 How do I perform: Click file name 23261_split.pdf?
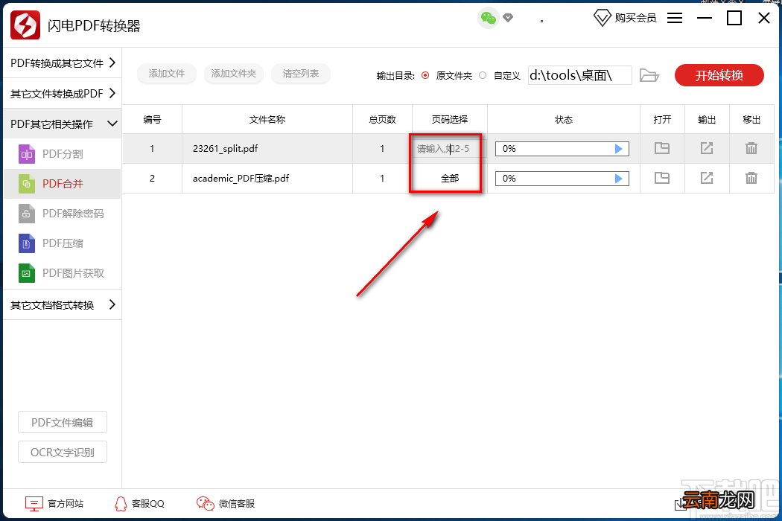click(x=226, y=149)
